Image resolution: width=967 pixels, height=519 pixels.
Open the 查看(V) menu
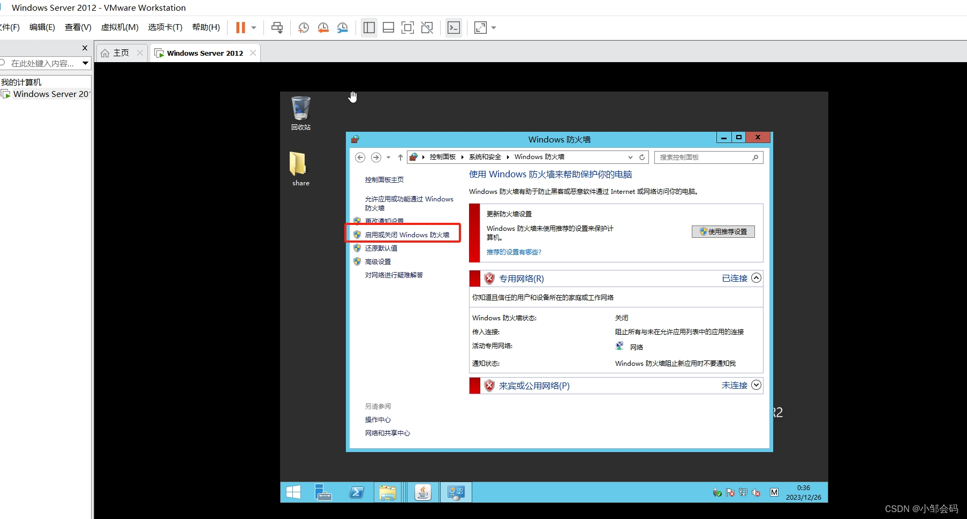[78, 27]
